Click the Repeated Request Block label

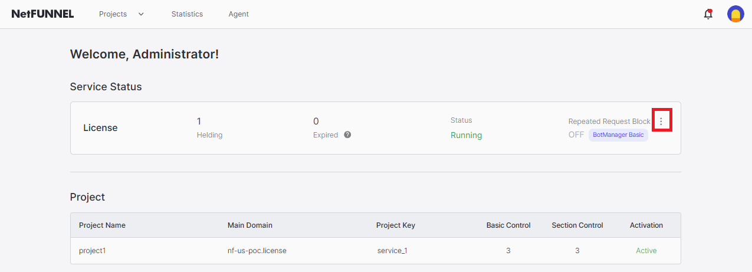click(x=609, y=121)
